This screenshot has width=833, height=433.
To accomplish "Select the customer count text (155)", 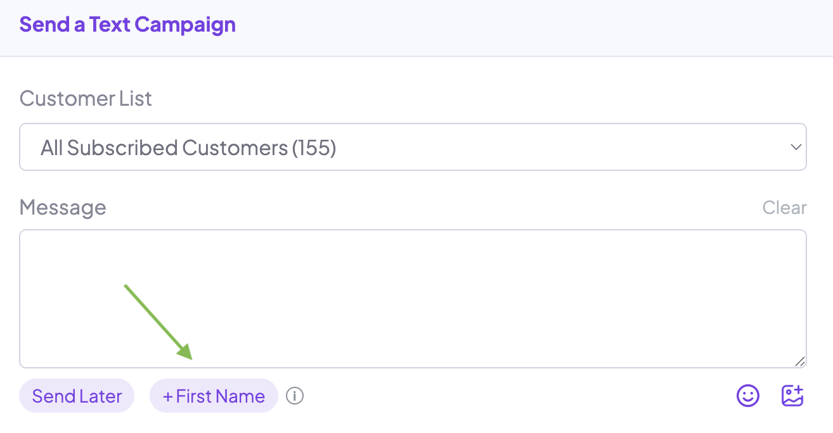I will tap(314, 148).
